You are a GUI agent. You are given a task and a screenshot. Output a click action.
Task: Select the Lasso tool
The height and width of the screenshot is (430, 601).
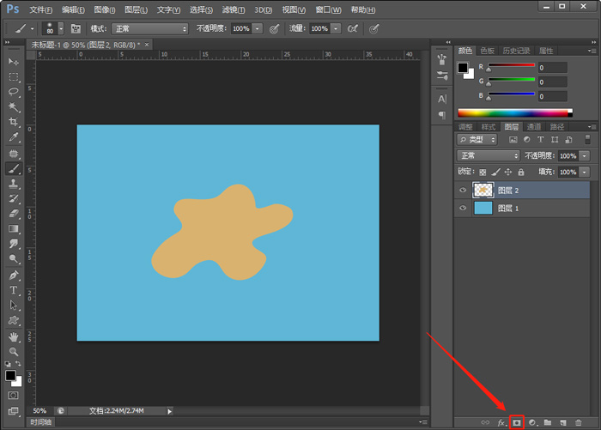(x=14, y=91)
